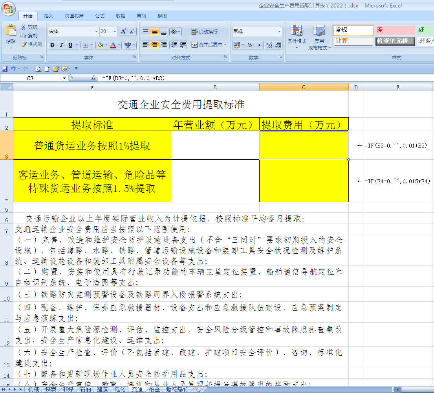434x393 pixels.
Task: Save workbook from quick access toolbar
Action: [5, 69]
